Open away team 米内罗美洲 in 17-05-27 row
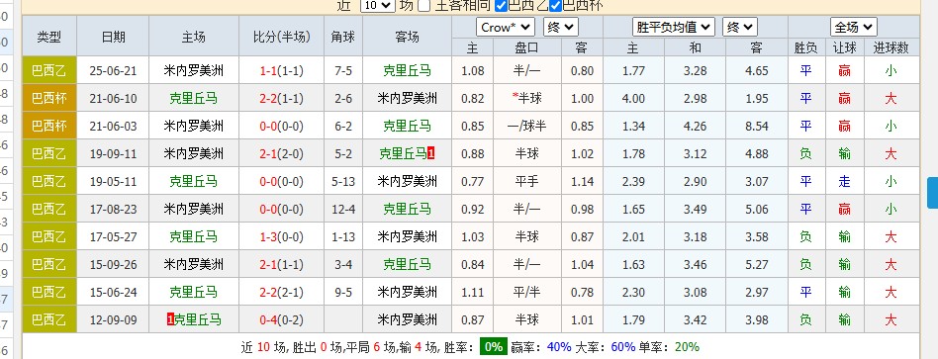The width and height of the screenshot is (938, 359). point(407,236)
